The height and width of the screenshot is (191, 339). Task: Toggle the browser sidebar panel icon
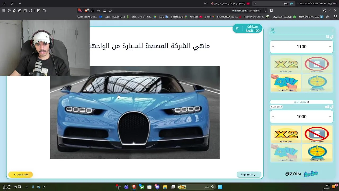pos(25,11)
